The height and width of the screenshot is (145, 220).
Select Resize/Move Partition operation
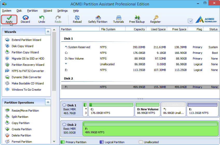point(25,111)
